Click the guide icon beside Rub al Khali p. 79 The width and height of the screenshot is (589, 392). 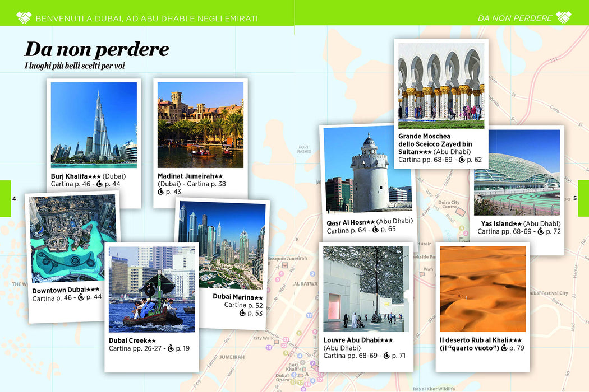tap(504, 348)
